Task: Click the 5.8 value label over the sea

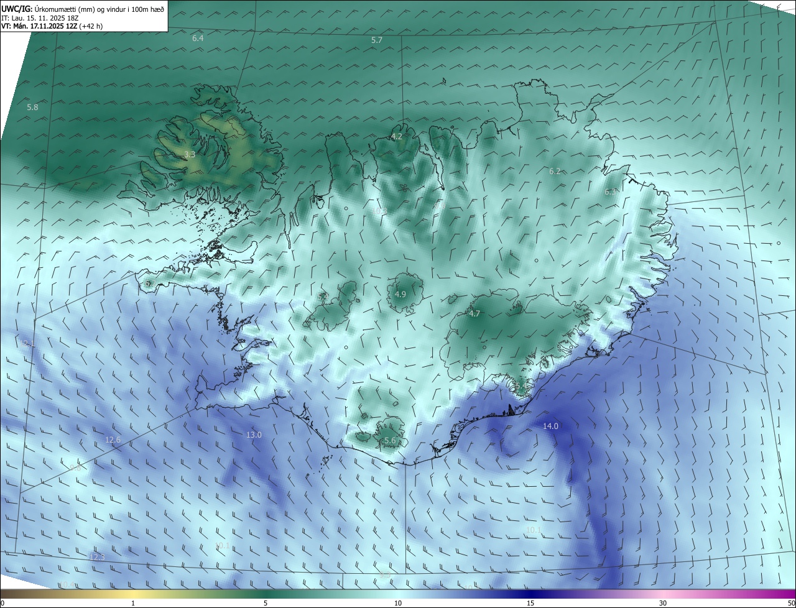Action: click(32, 108)
